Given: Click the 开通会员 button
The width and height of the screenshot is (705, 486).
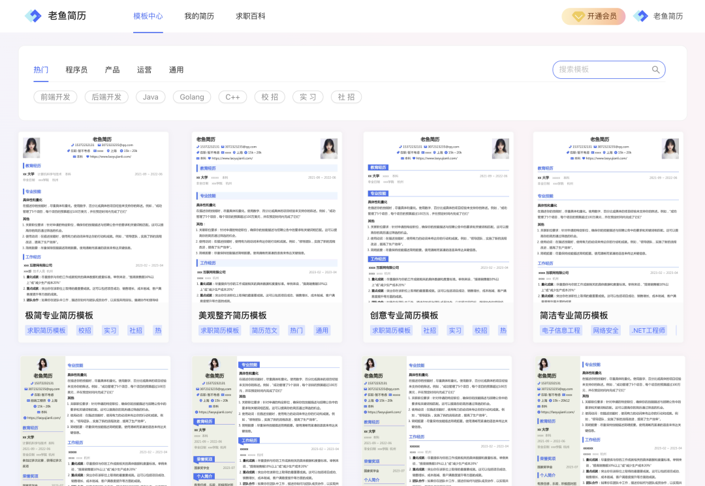Looking at the screenshot, I should click(593, 16).
